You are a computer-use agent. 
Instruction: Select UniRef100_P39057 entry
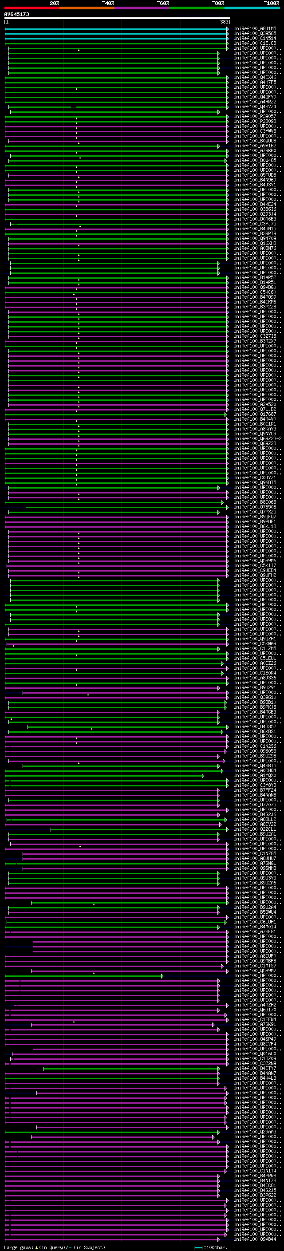point(255,117)
